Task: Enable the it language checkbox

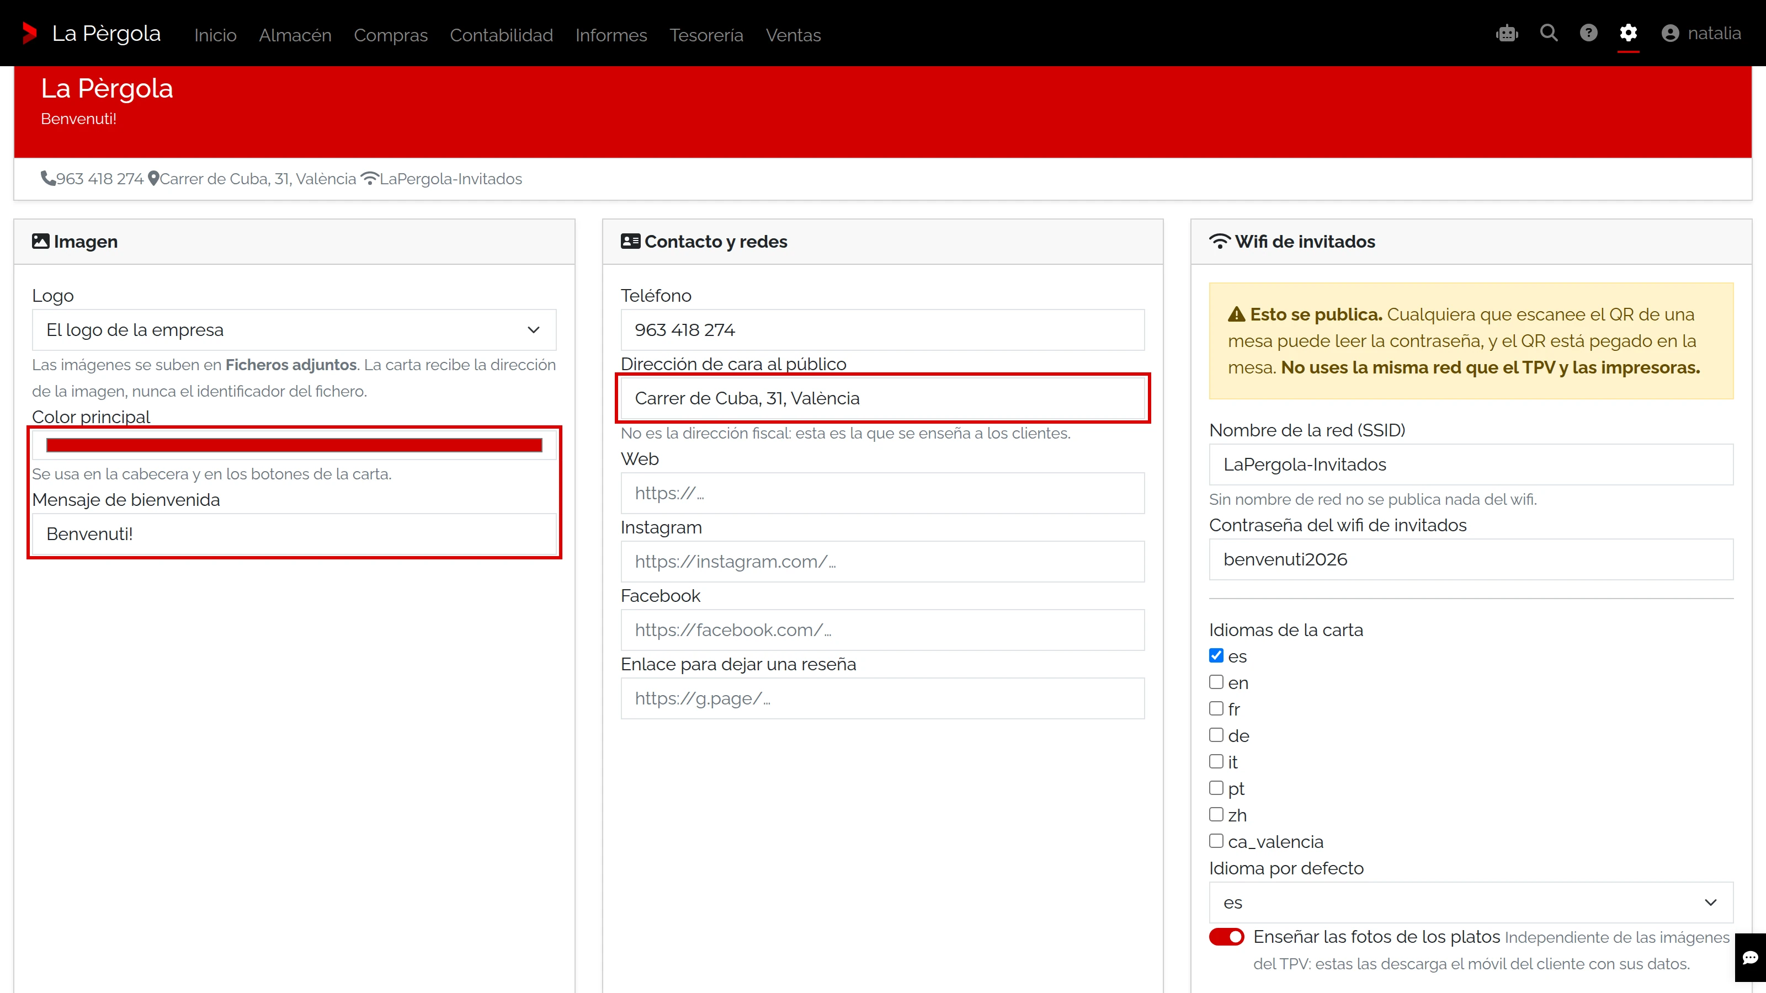Action: 1216,761
